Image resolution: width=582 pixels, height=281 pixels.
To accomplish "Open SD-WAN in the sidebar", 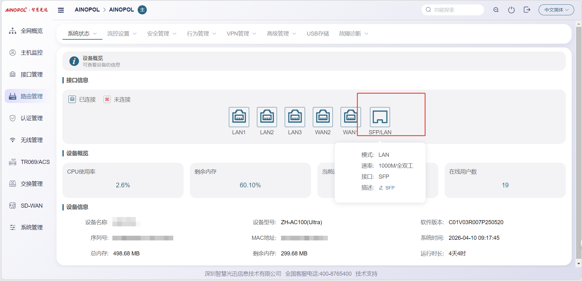I will [31, 206].
